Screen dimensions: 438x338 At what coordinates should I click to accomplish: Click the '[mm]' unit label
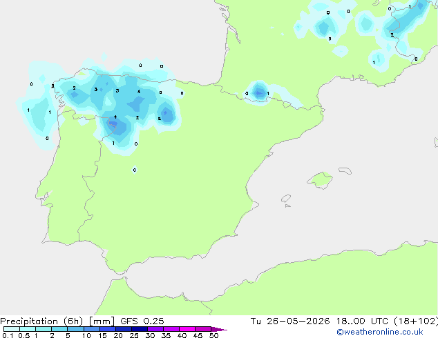point(102,321)
